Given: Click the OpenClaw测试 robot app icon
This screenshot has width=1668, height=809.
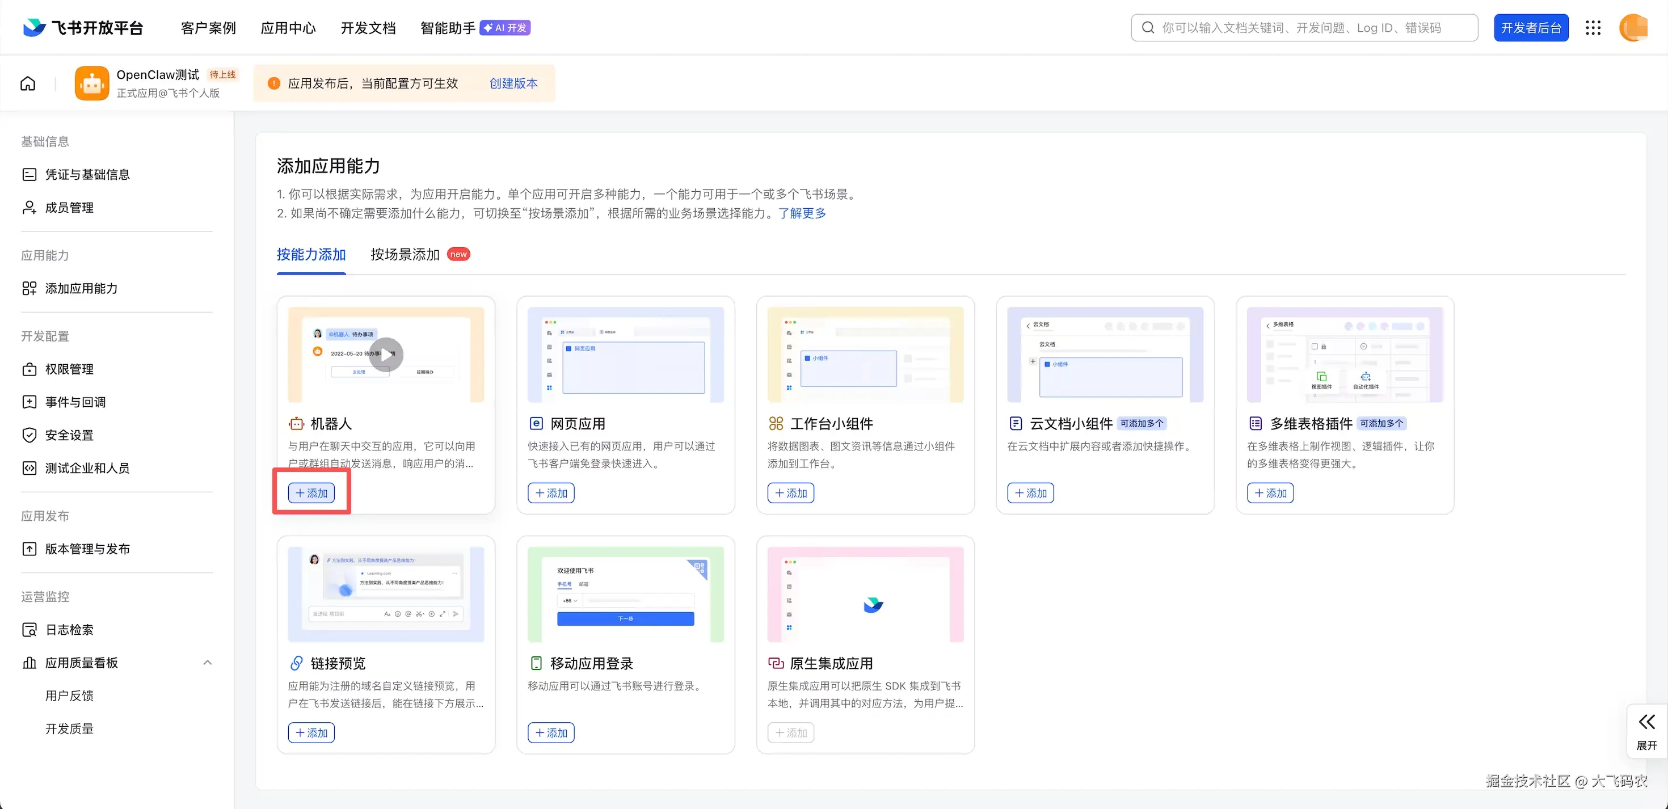Looking at the screenshot, I should click(92, 83).
